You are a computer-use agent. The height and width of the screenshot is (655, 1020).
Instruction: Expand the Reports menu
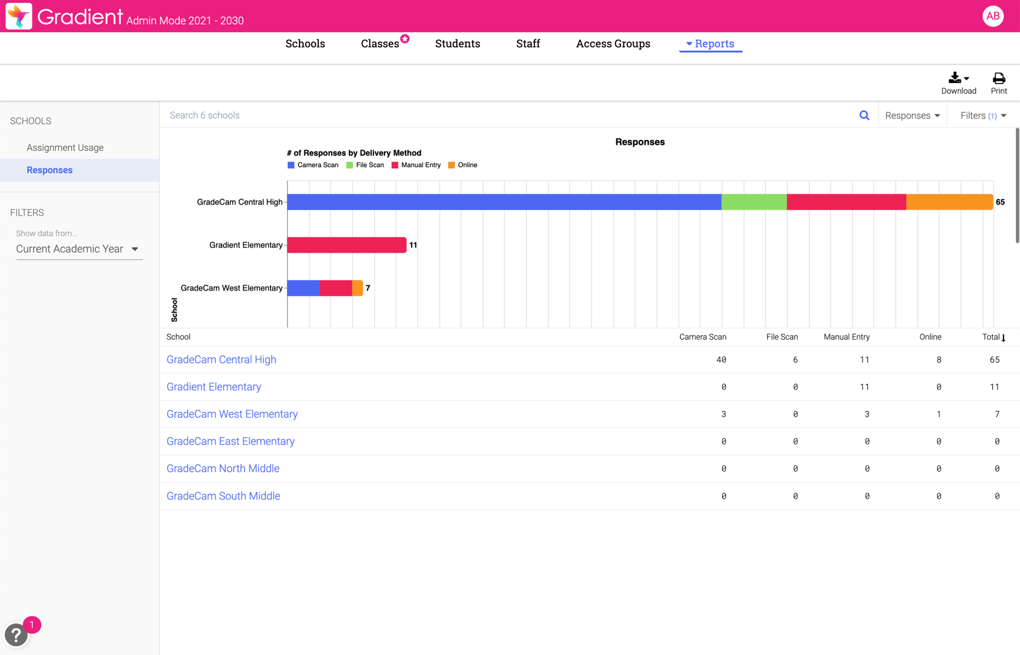710,44
